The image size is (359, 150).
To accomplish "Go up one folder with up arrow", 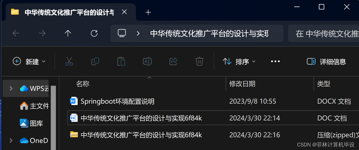I will point(68,33).
